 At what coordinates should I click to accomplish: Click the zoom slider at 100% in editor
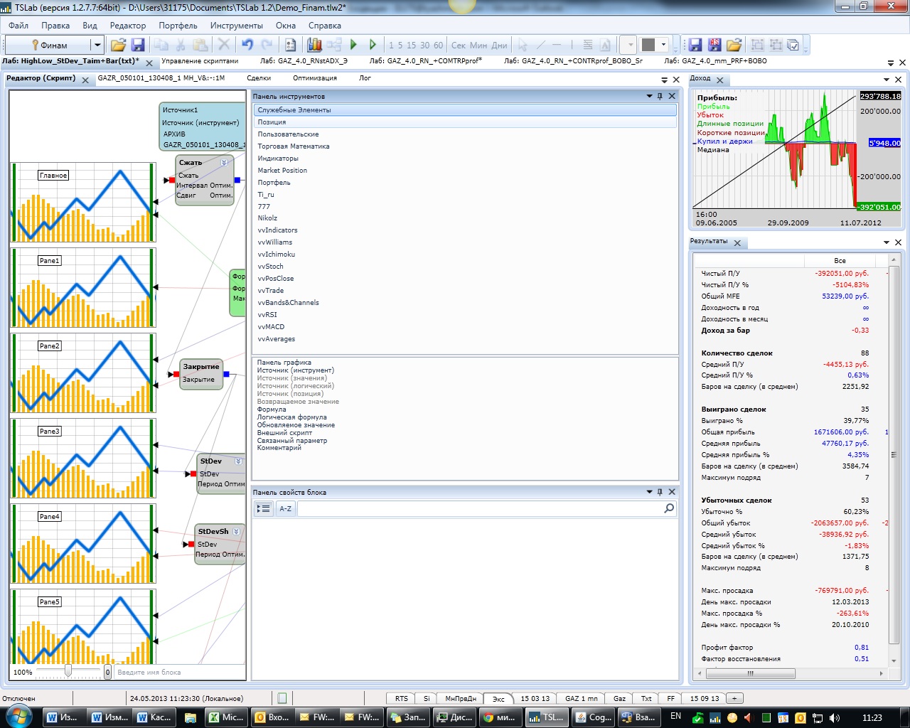68,671
